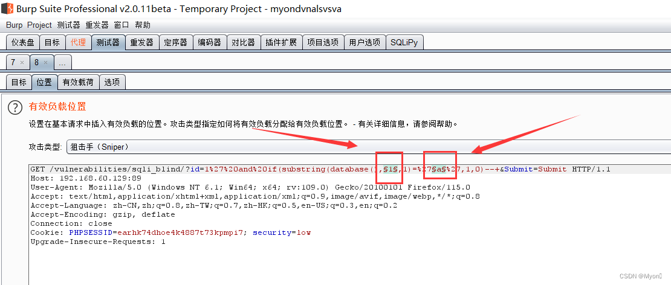Image resolution: width=671 pixels, height=285 pixels.
Task: Switch to the main 目标 tab
Action: 52,42
